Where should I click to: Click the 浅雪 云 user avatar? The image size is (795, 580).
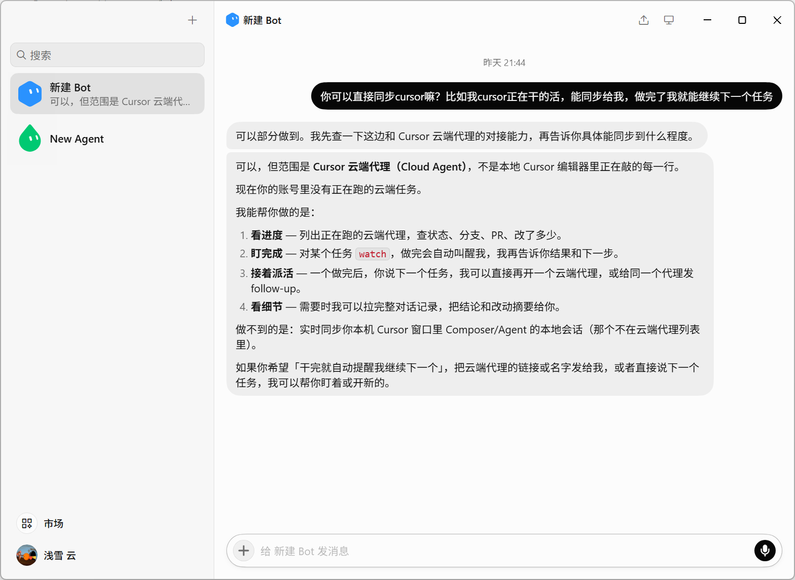point(27,555)
